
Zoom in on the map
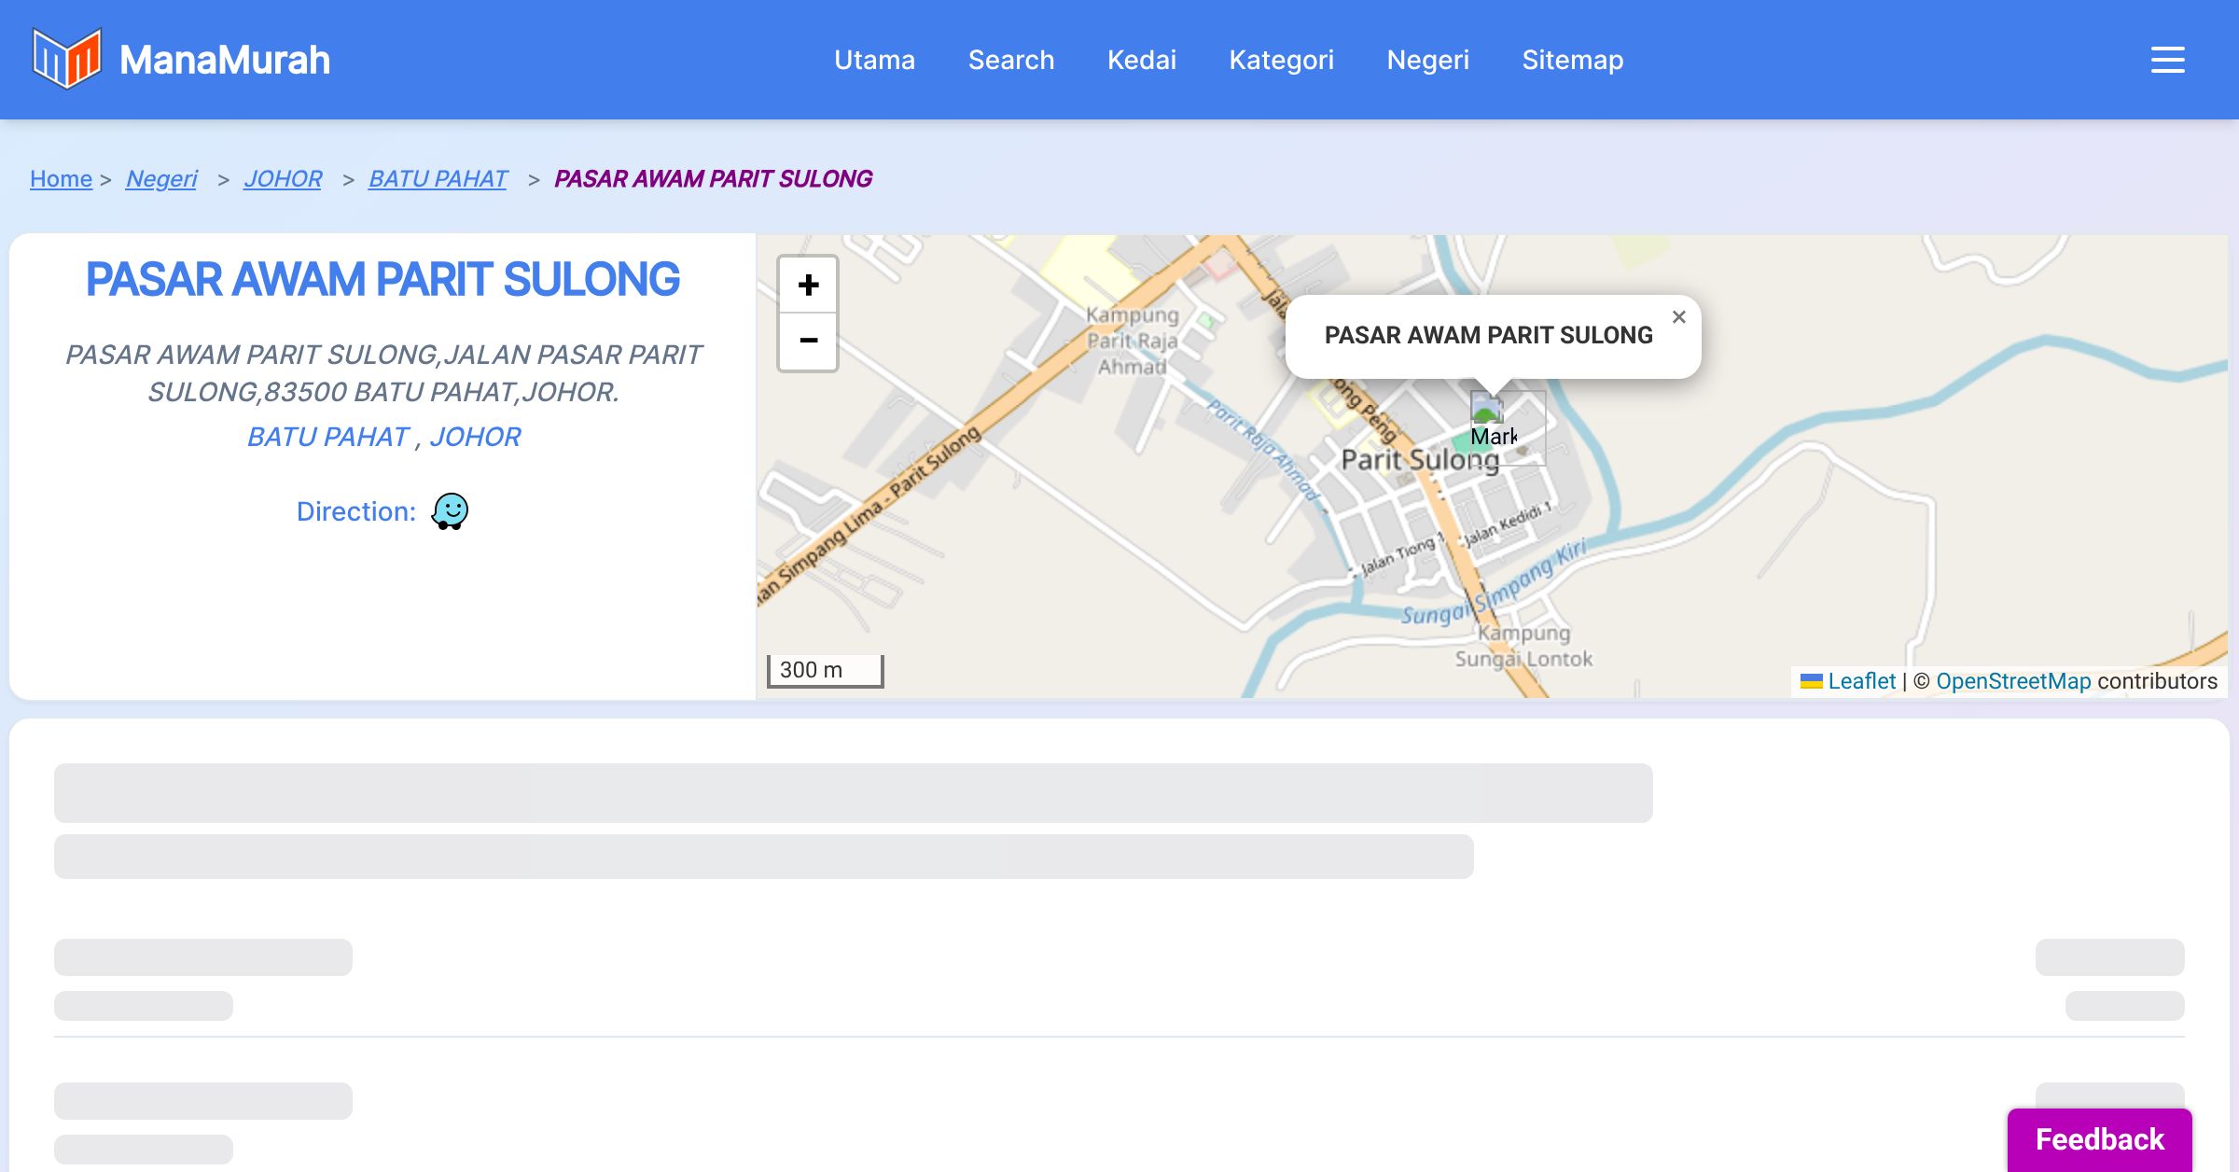coord(808,285)
